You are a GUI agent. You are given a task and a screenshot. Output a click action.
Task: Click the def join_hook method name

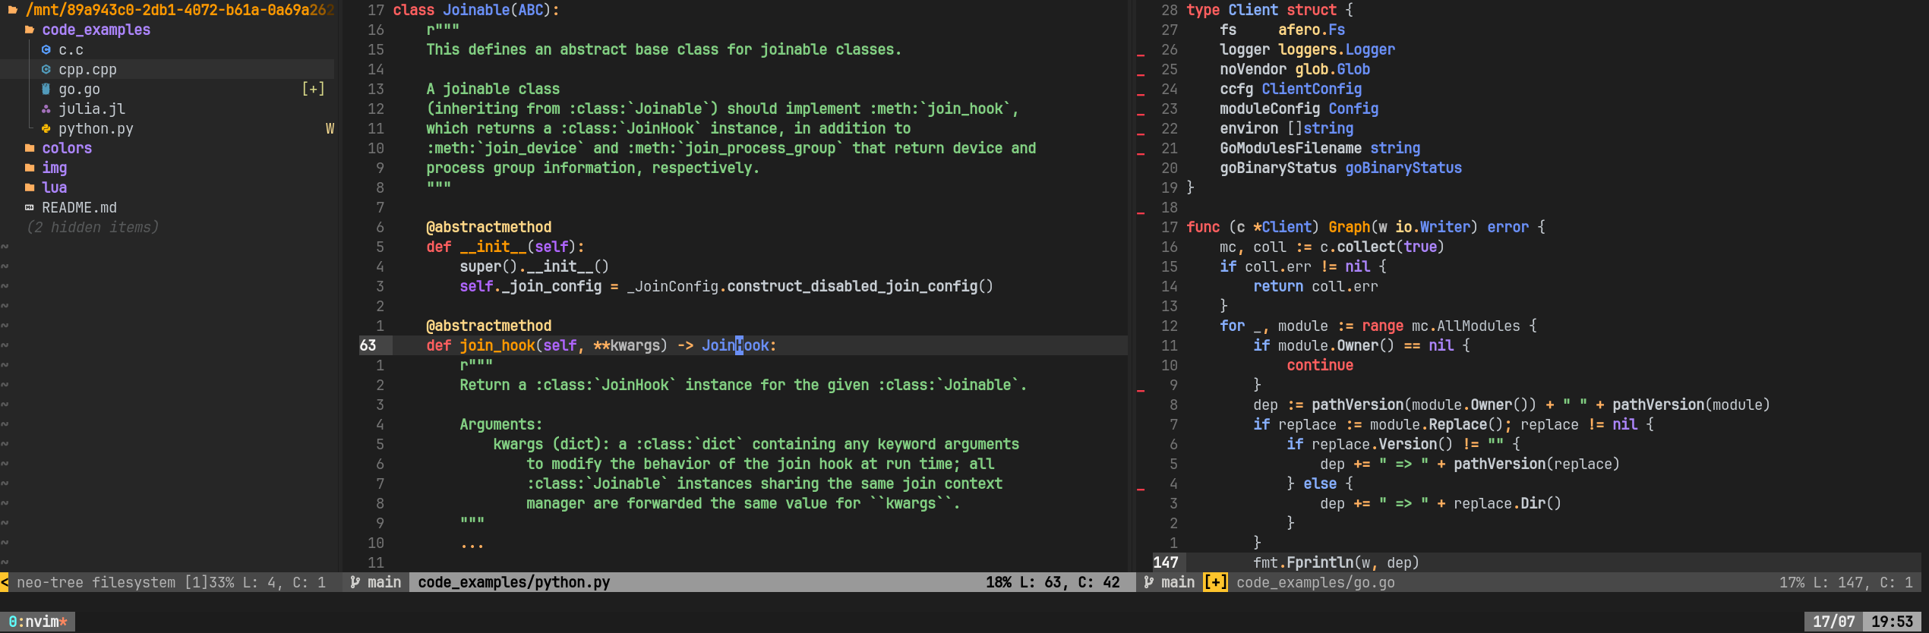point(497,345)
